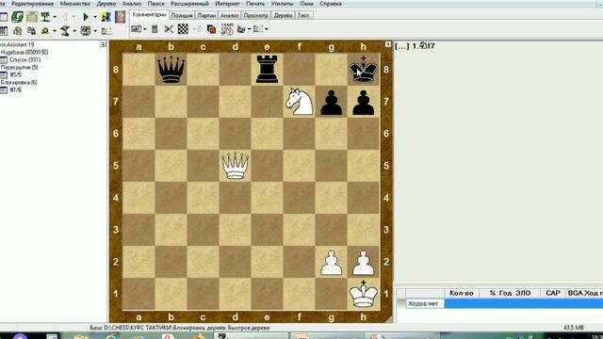Click the white knight on f7
603x339 pixels.
pyautogui.click(x=299, y=102)
